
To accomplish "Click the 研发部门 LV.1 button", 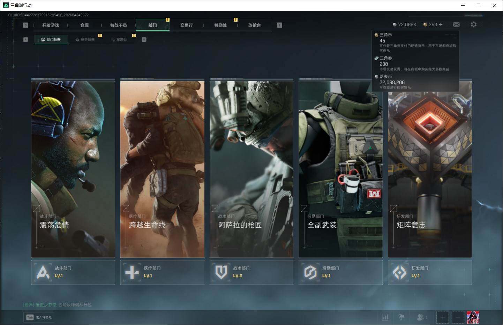I will (430, 272).
